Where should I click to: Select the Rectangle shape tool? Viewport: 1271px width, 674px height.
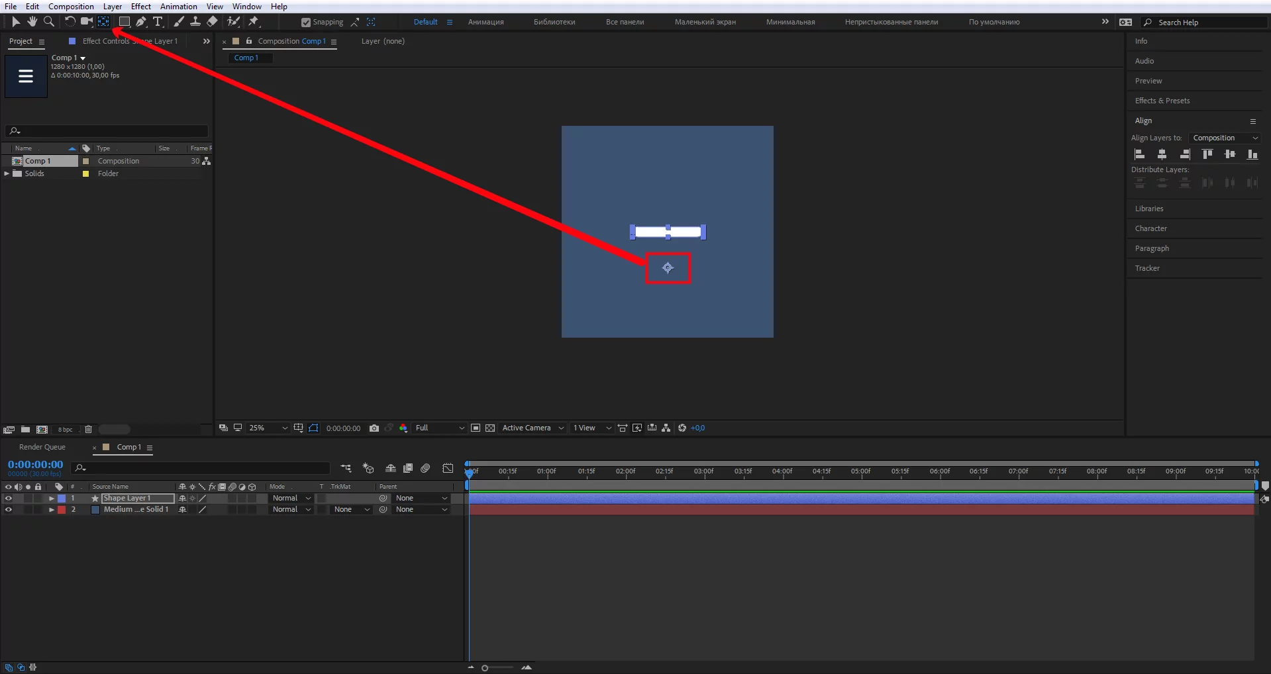pyautogui.click(x=124, y=22)
